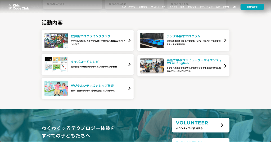Open the CS in English title link

click(194, 62)
